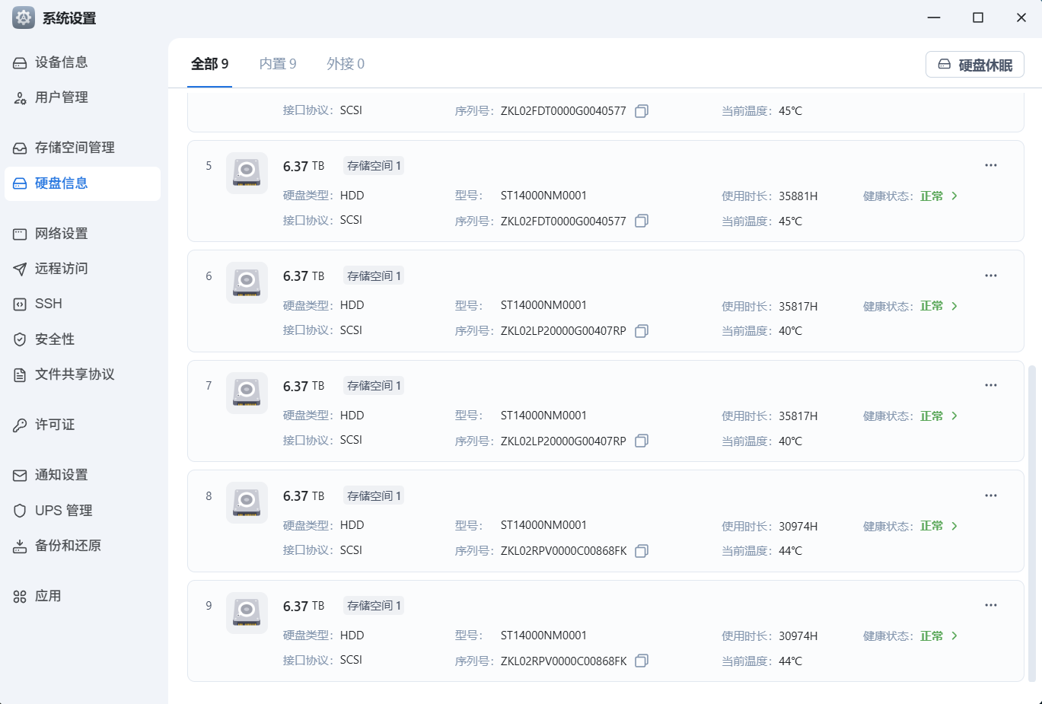
Task: Switch to the 外接 0 tab
Action: click(x=346, y=64)
